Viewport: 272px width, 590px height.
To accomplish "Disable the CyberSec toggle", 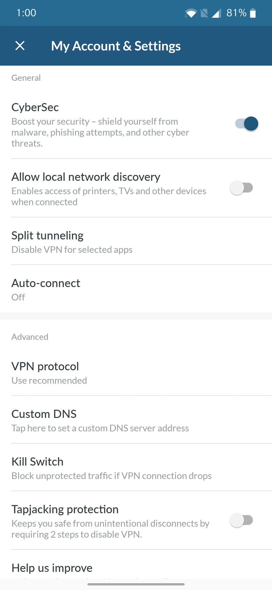I will pyautogui.click(x=247, y=124).
